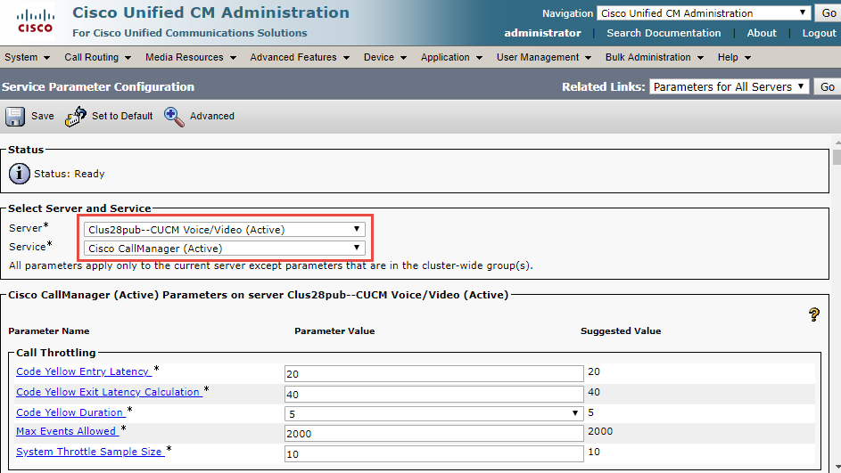Image resolution: width=841 pixels, height=473 pixels.
Task: Click the Save floppy disk icon
Action: [x=15, y=116]
